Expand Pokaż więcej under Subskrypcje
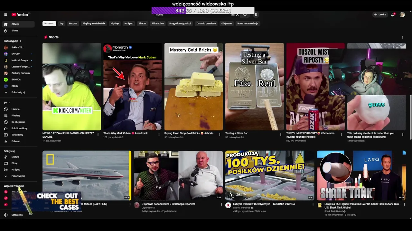This screenshot has width=412, height=231. click(18, 92)
